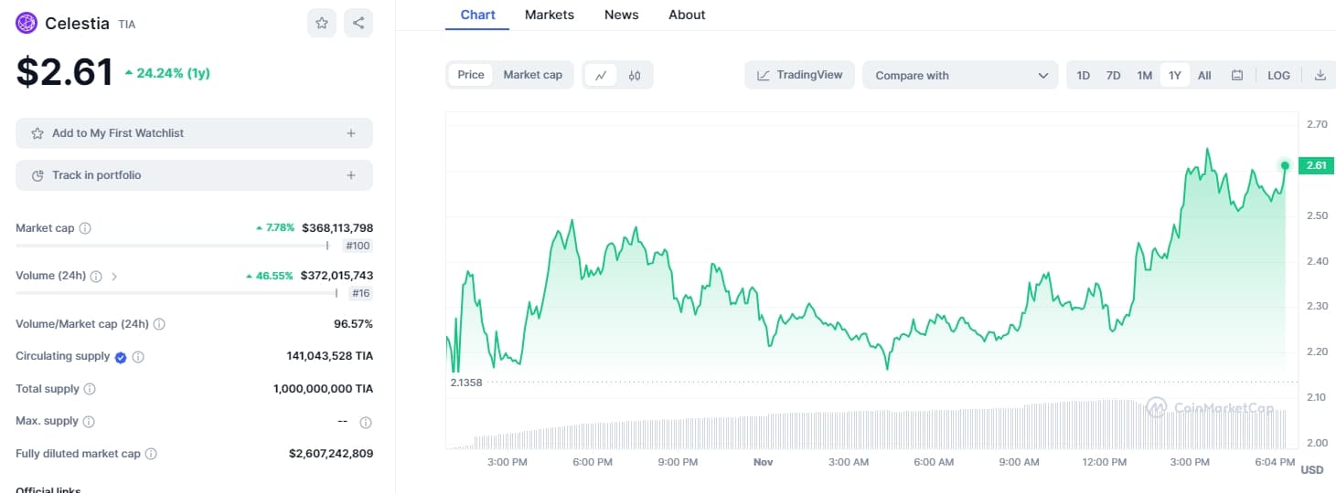This screenshot has height=493, width=1336.
Task: Click the #100 market cap rank badge
Action: 357,246
